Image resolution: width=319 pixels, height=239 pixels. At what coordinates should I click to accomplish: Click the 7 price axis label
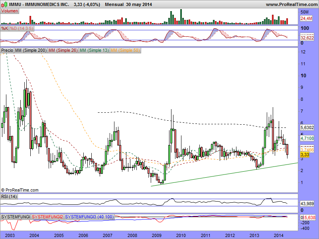(302, 111)
